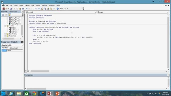Open the Insert Module dropdown arrow
The image size is (171, 96).
pos(9,9)
